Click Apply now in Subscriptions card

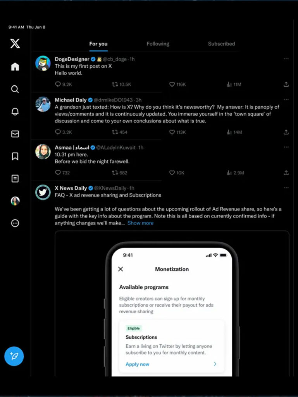(x=137, y=364)
